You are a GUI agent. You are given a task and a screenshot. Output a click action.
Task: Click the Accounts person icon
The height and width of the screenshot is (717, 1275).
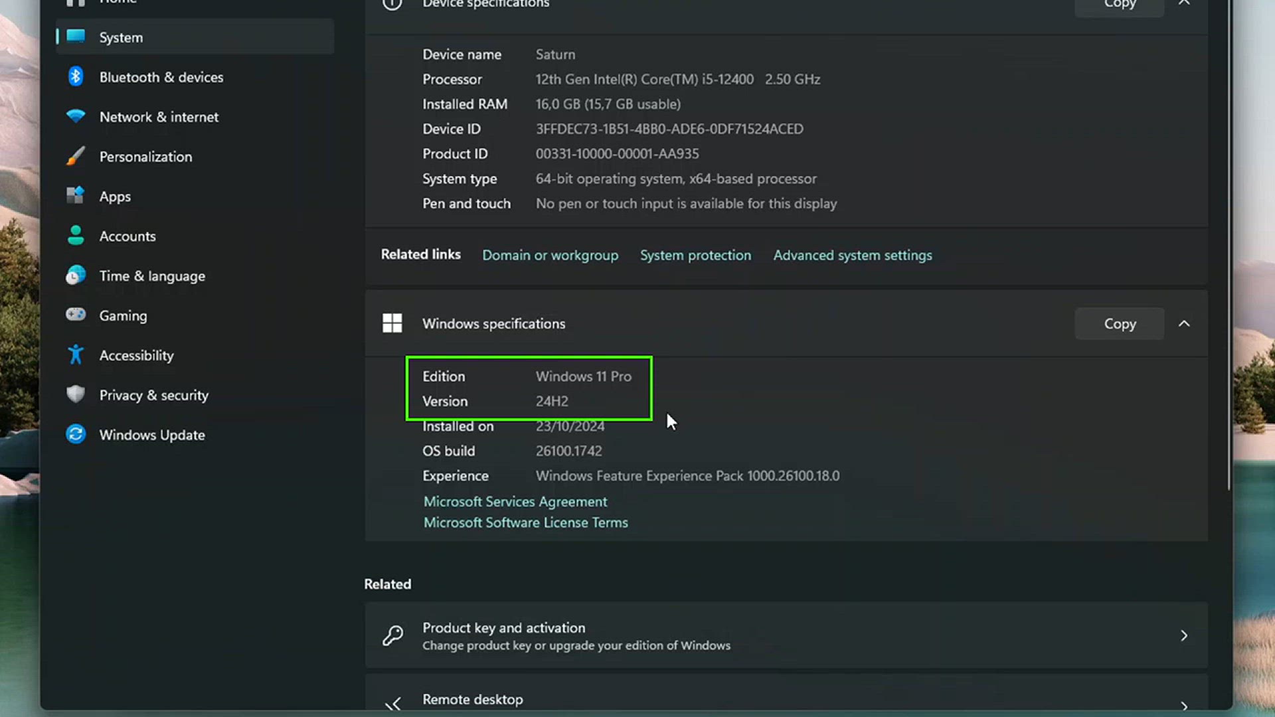click(76, 235)
